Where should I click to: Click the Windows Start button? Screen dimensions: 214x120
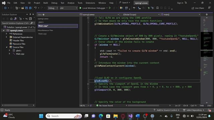click(41, 116)
